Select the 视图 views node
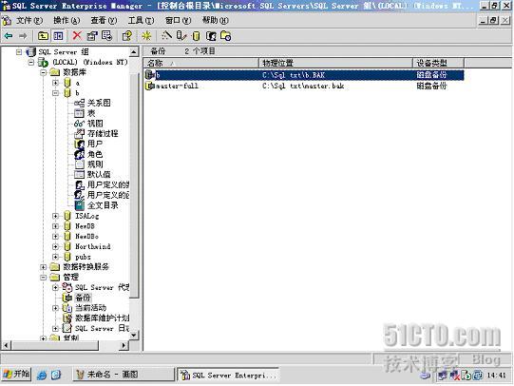The image size is (514, 386). [x=95, y=124]
